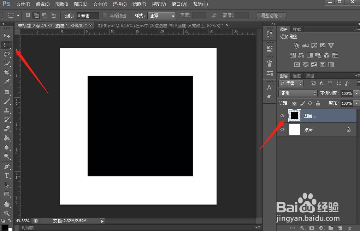Toggle lock position

tap(310, 103)
